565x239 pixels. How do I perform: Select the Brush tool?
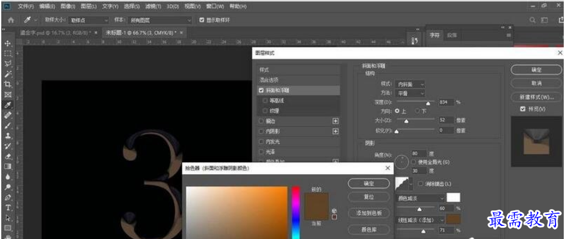(7, 125)
